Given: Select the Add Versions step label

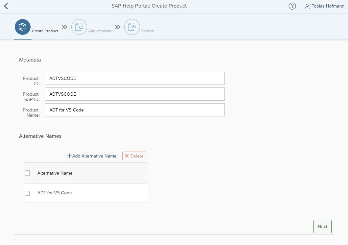Looking at the screenshot, I should pyautogui.click(x=100, y=31).
